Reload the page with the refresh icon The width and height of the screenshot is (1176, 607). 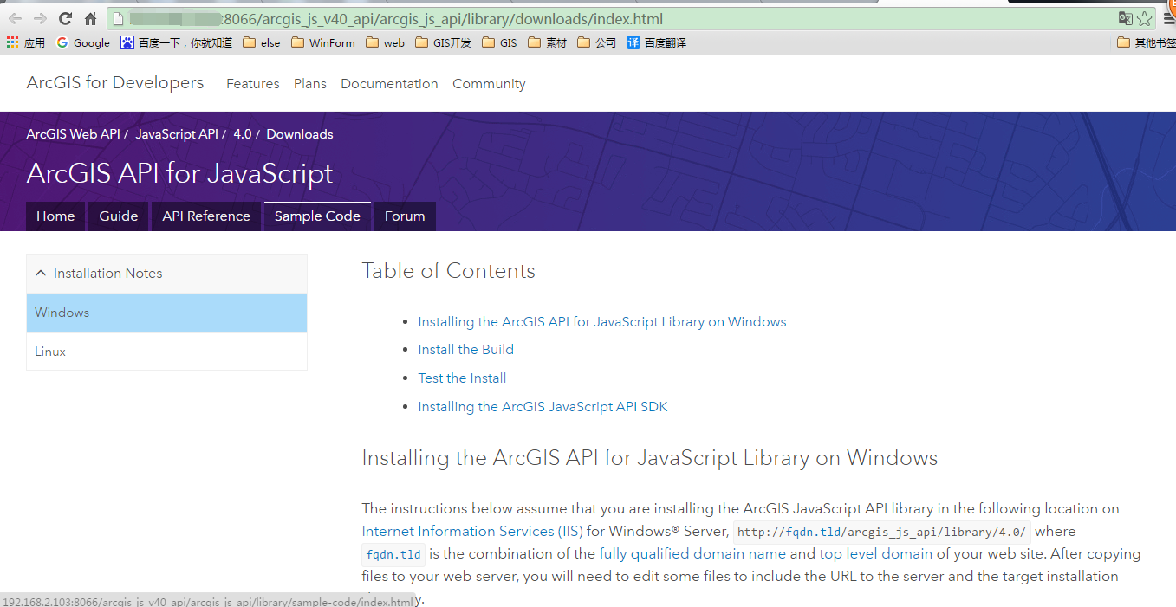[65, 18]
